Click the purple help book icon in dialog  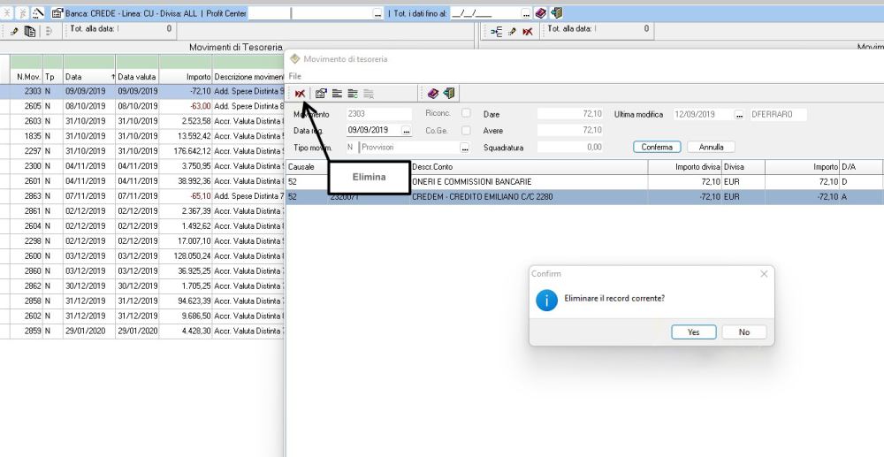click(433, 93)
